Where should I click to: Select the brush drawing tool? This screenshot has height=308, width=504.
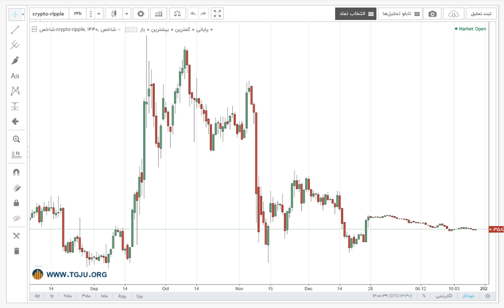pyautogui.click(x=15, y=60)
